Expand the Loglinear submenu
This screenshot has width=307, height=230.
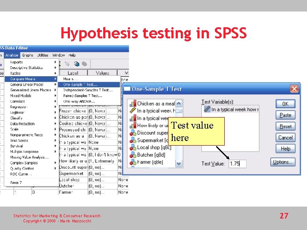point(31,112)
